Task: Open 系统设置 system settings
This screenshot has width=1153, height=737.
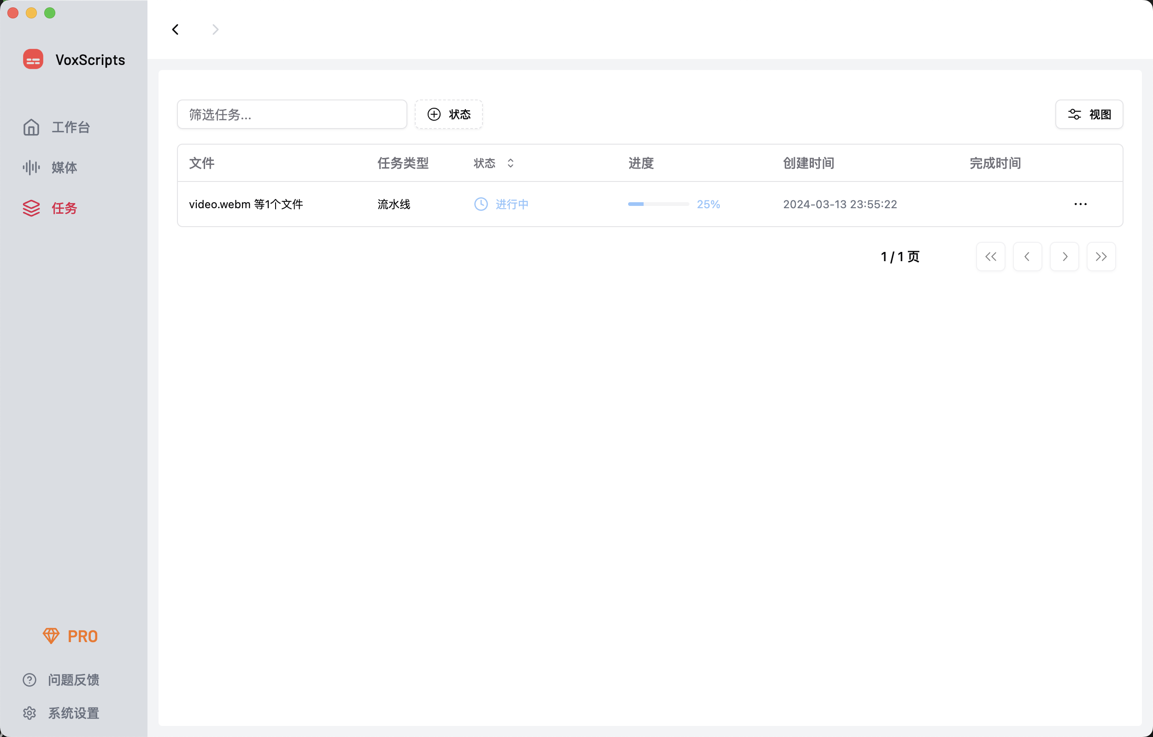Action: click(61, 713)
